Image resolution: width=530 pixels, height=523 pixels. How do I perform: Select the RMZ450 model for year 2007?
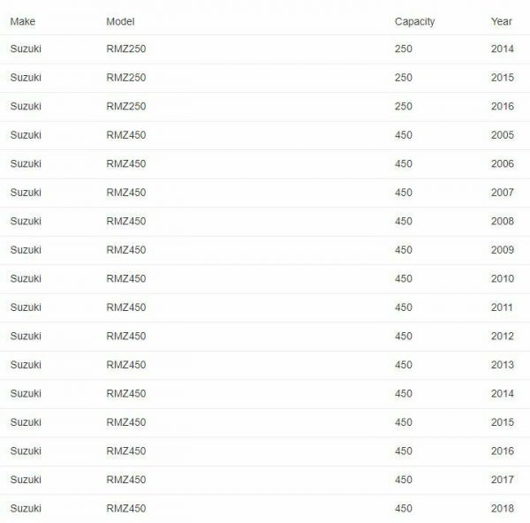coord(126,193)
